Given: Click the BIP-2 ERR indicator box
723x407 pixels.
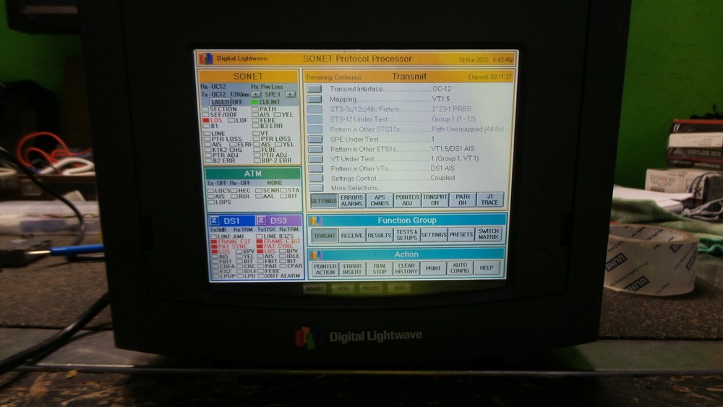Looking at the screenshot, I should pos(257,161).
